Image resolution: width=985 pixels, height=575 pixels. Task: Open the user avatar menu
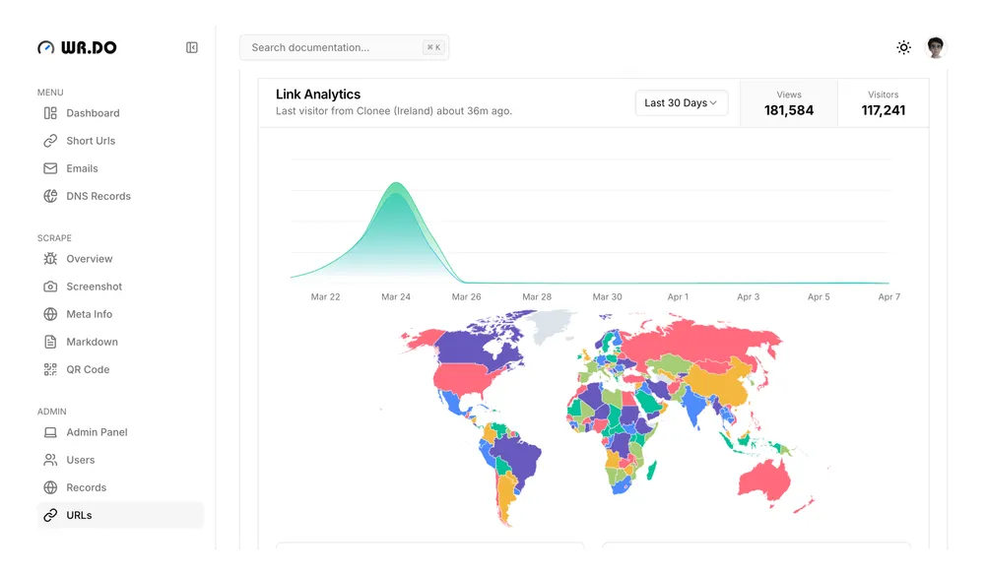coord(936,47)
